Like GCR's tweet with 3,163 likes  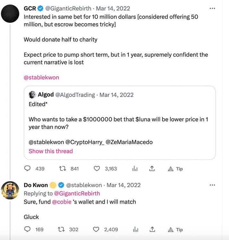coord(97,169)
